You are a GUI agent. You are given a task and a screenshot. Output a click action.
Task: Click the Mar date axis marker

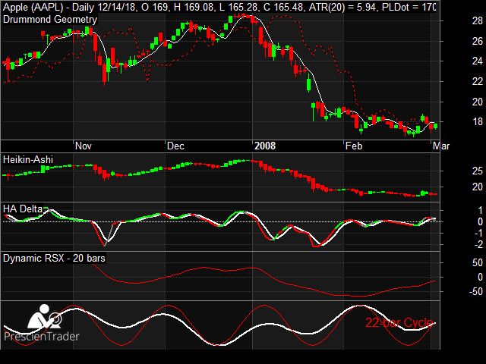[x=440, y=146]
